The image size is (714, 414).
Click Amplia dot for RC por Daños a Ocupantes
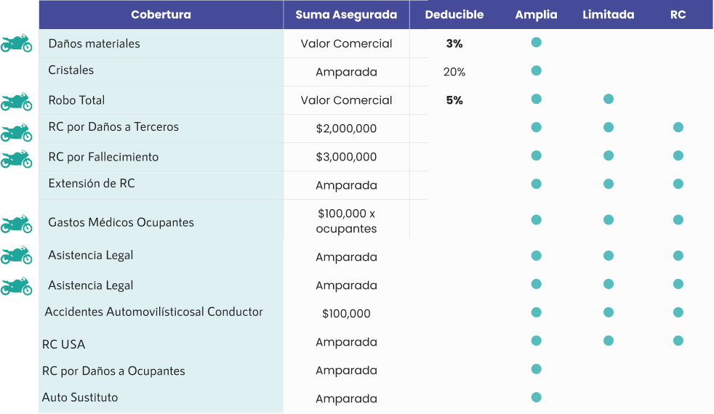point(536,369)
